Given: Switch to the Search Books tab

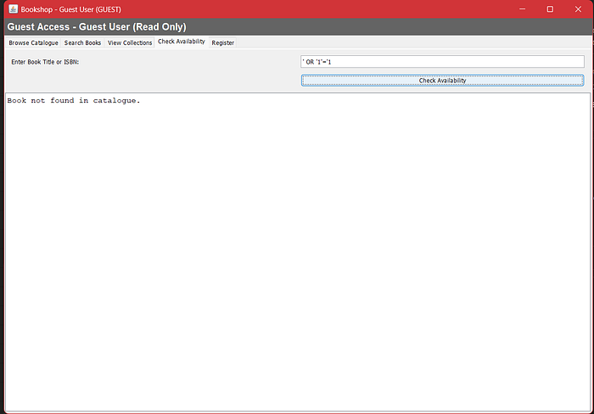Looking at the screenshot, I should 82,42.
